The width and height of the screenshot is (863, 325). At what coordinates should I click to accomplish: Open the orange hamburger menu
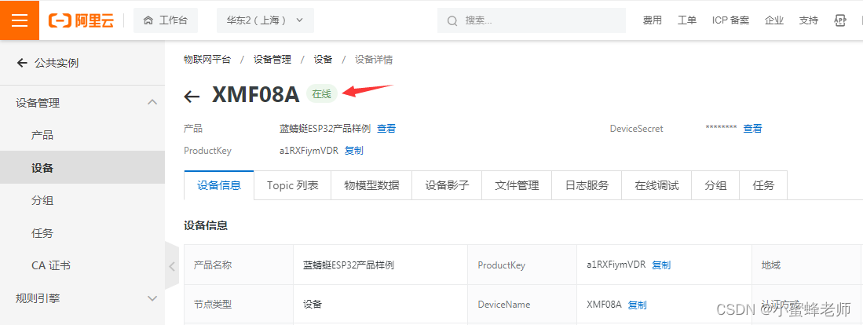pos(20,20)
